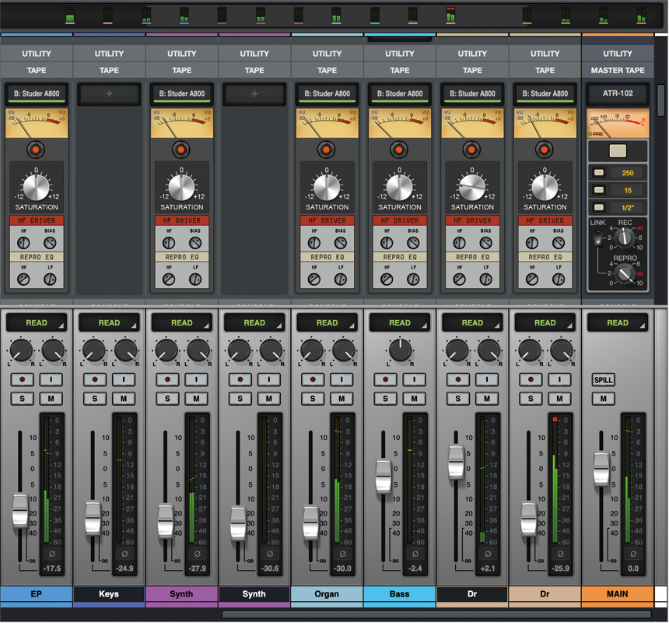Screen dimensions: 669x623
Task: Click the Organ tape red power button
Action: click(327, 150)
